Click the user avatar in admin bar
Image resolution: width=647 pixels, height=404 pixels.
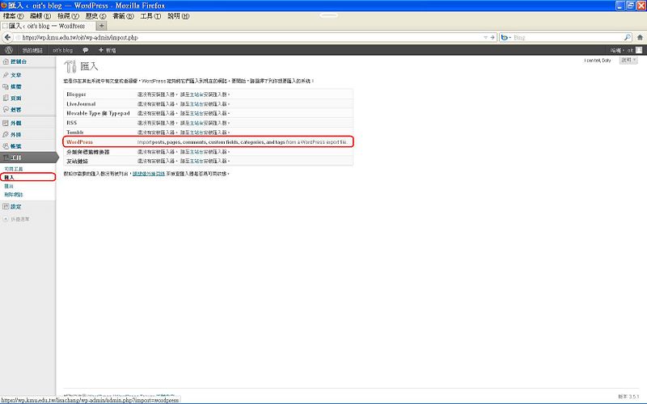point(639,50)
